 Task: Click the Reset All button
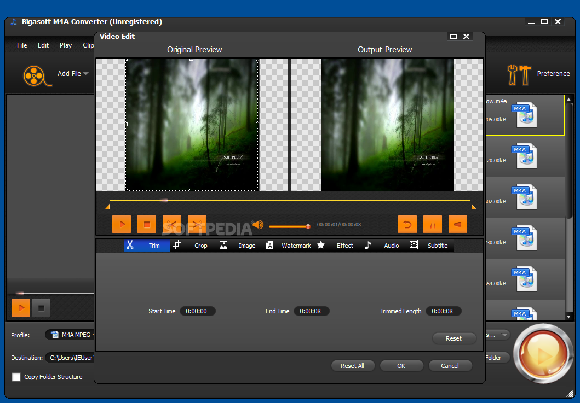[x=353, y=366]
